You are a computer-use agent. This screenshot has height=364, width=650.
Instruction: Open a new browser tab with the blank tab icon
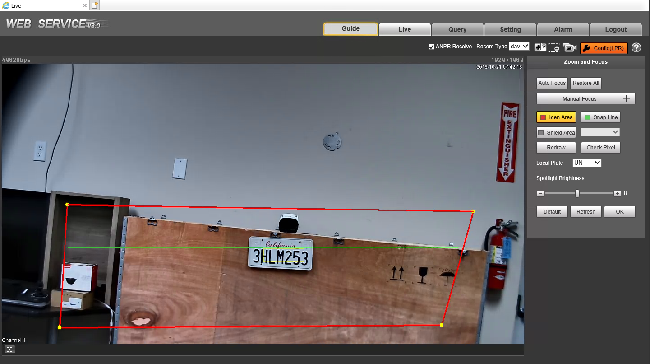tap(94, 5)
